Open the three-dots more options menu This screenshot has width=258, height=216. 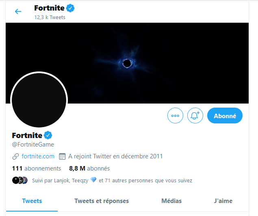[x=176, y=116]
